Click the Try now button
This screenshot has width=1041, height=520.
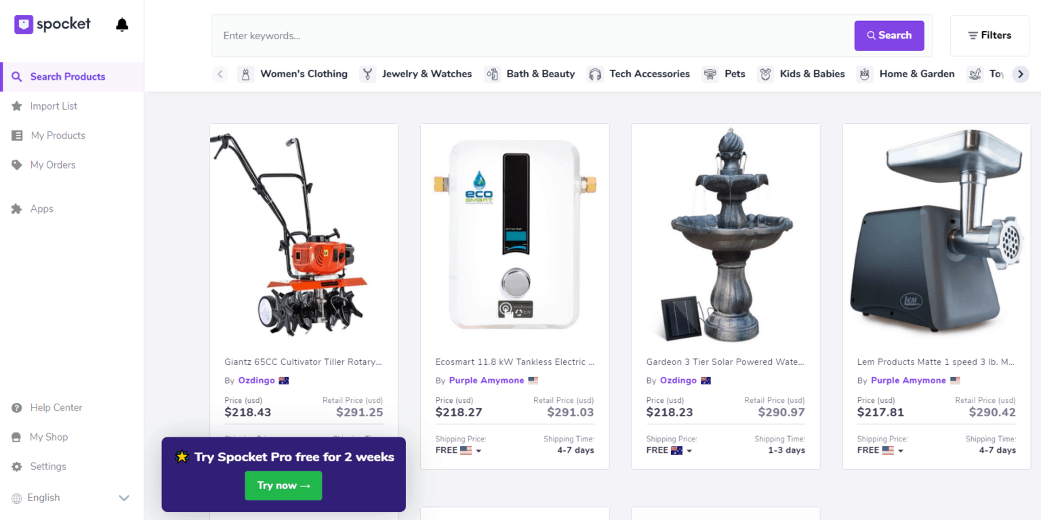(x=283, y=485)
